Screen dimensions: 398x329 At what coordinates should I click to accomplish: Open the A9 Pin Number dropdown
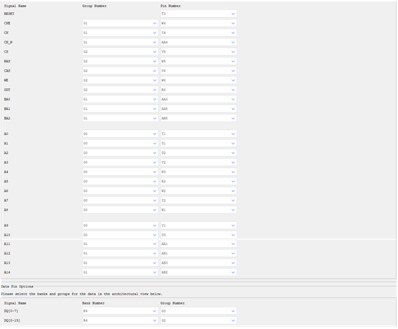(x=198, y=226)
